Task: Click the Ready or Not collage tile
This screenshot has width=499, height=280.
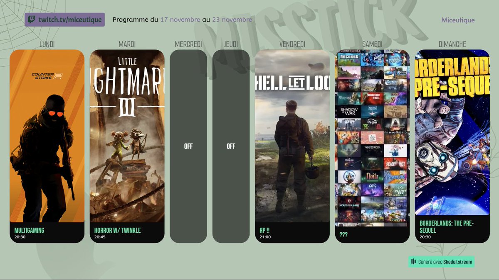Action: (395, 163)
